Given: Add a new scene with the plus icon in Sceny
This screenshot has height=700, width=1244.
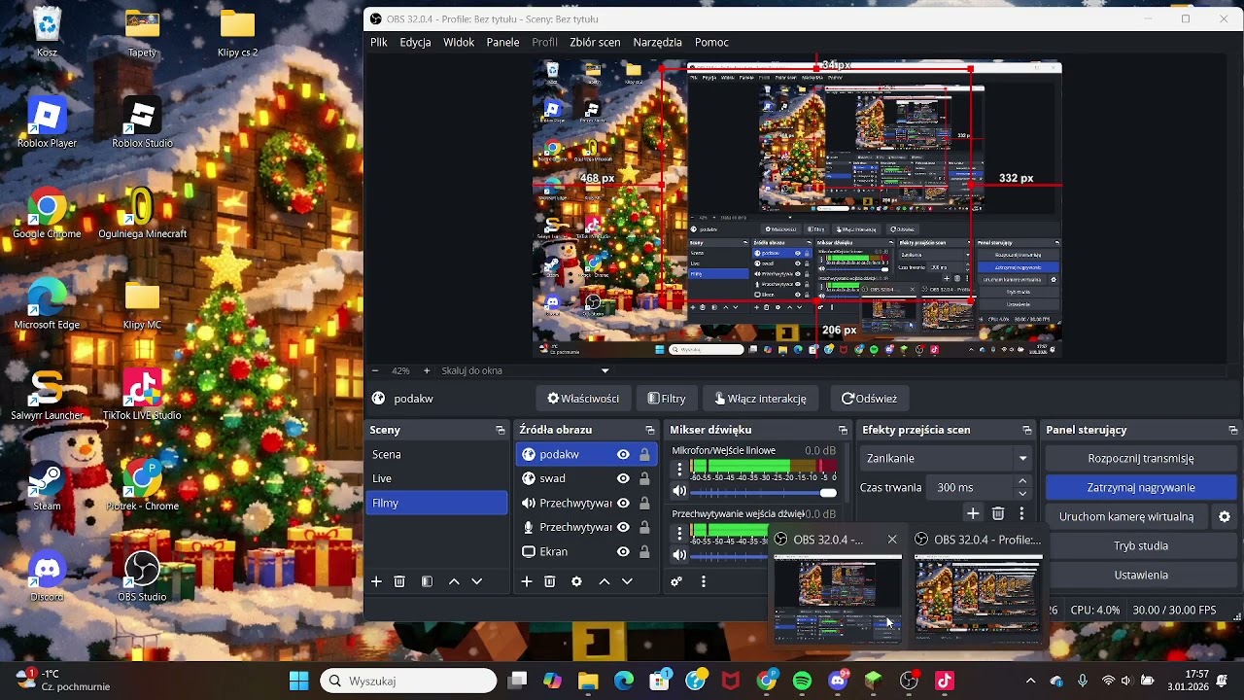Looking at the screenshot, I should [376, 581].
